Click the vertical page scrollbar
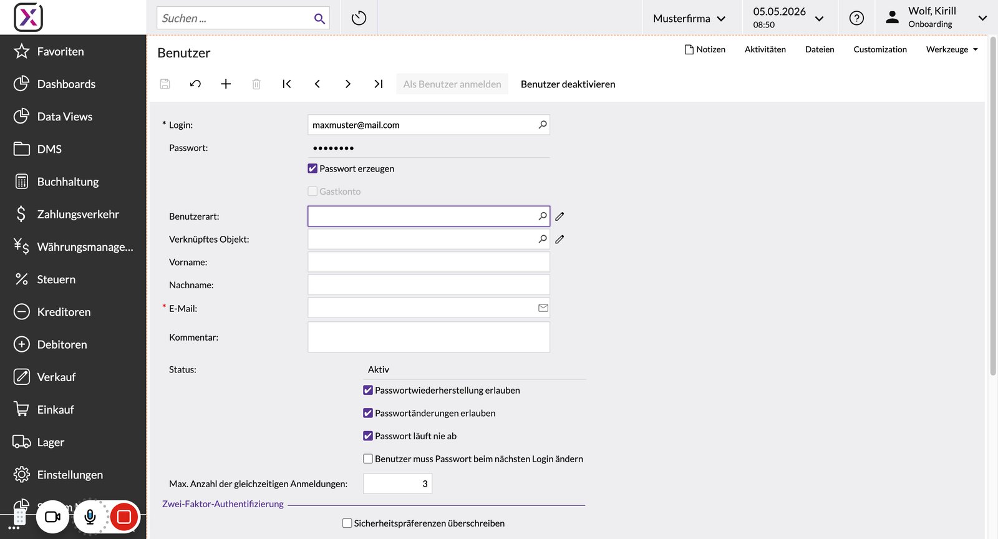 click(x=993, y=206)
